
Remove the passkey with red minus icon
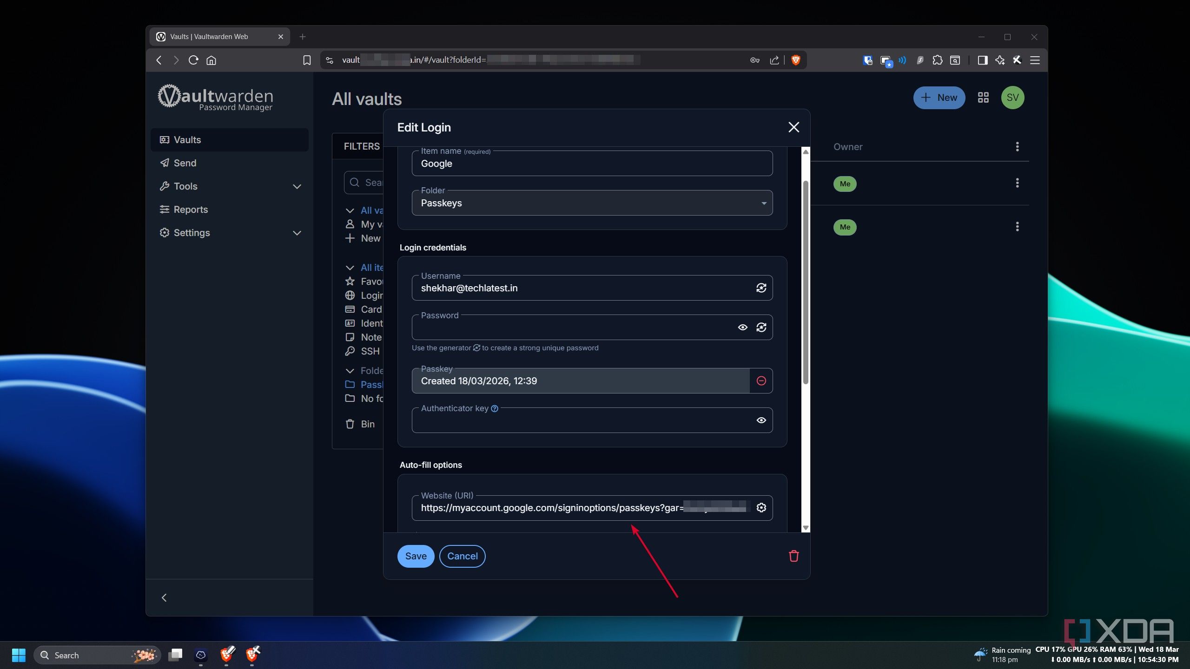point(761,381)
